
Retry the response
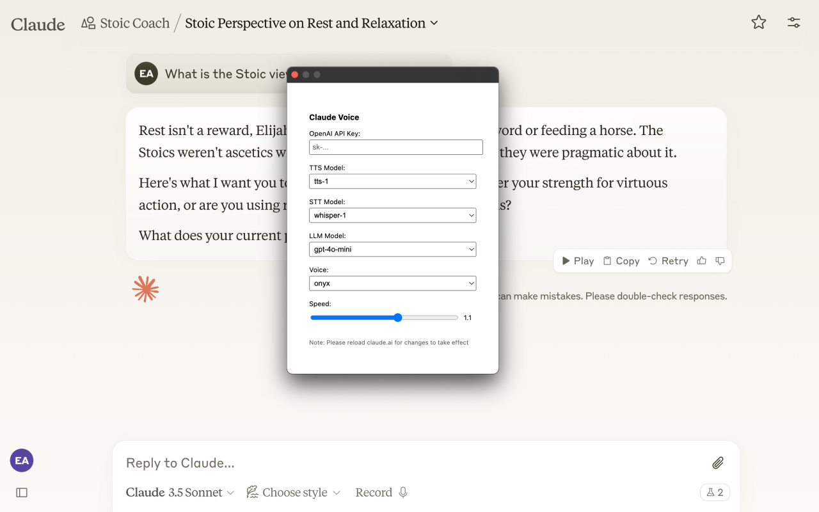pyautogui.click(x=668, y=261)
